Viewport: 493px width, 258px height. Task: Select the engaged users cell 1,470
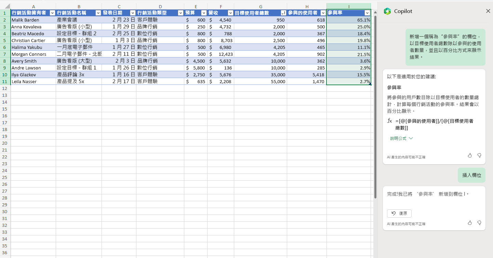307,81
